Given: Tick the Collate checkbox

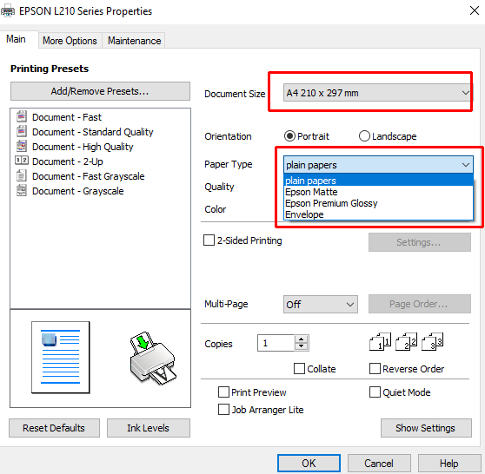Looking at the screenshot, I should 299,369.
